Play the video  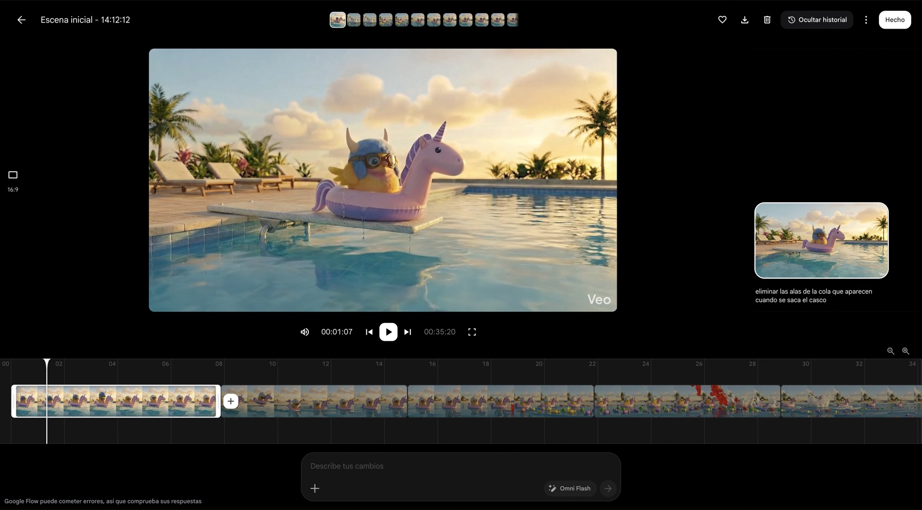click(x=388, y=332)
